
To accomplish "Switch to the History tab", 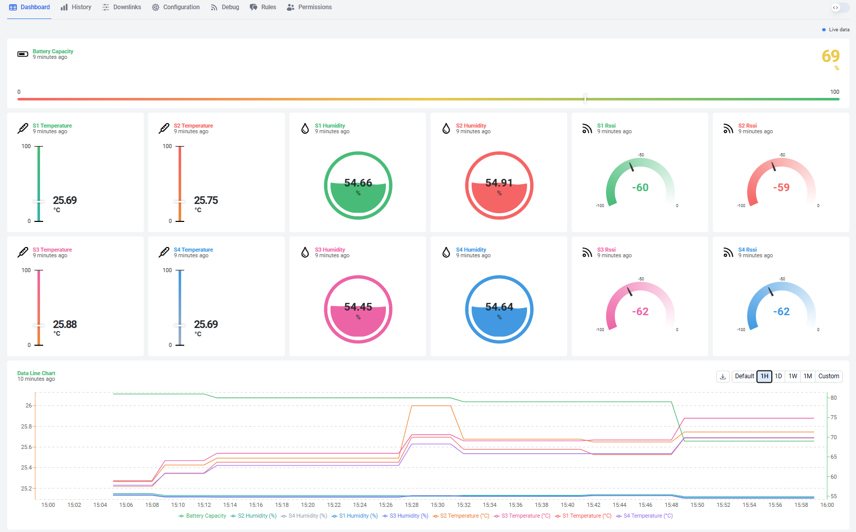I will [x=76, y=7].
